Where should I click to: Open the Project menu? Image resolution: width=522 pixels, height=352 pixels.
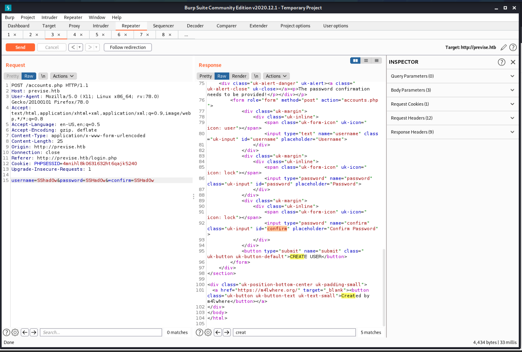[x=28, y=17]
